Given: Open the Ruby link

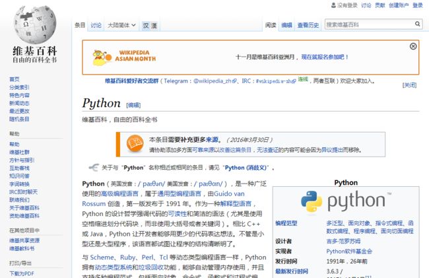Looking at the screenshot, I should point(127,258).
